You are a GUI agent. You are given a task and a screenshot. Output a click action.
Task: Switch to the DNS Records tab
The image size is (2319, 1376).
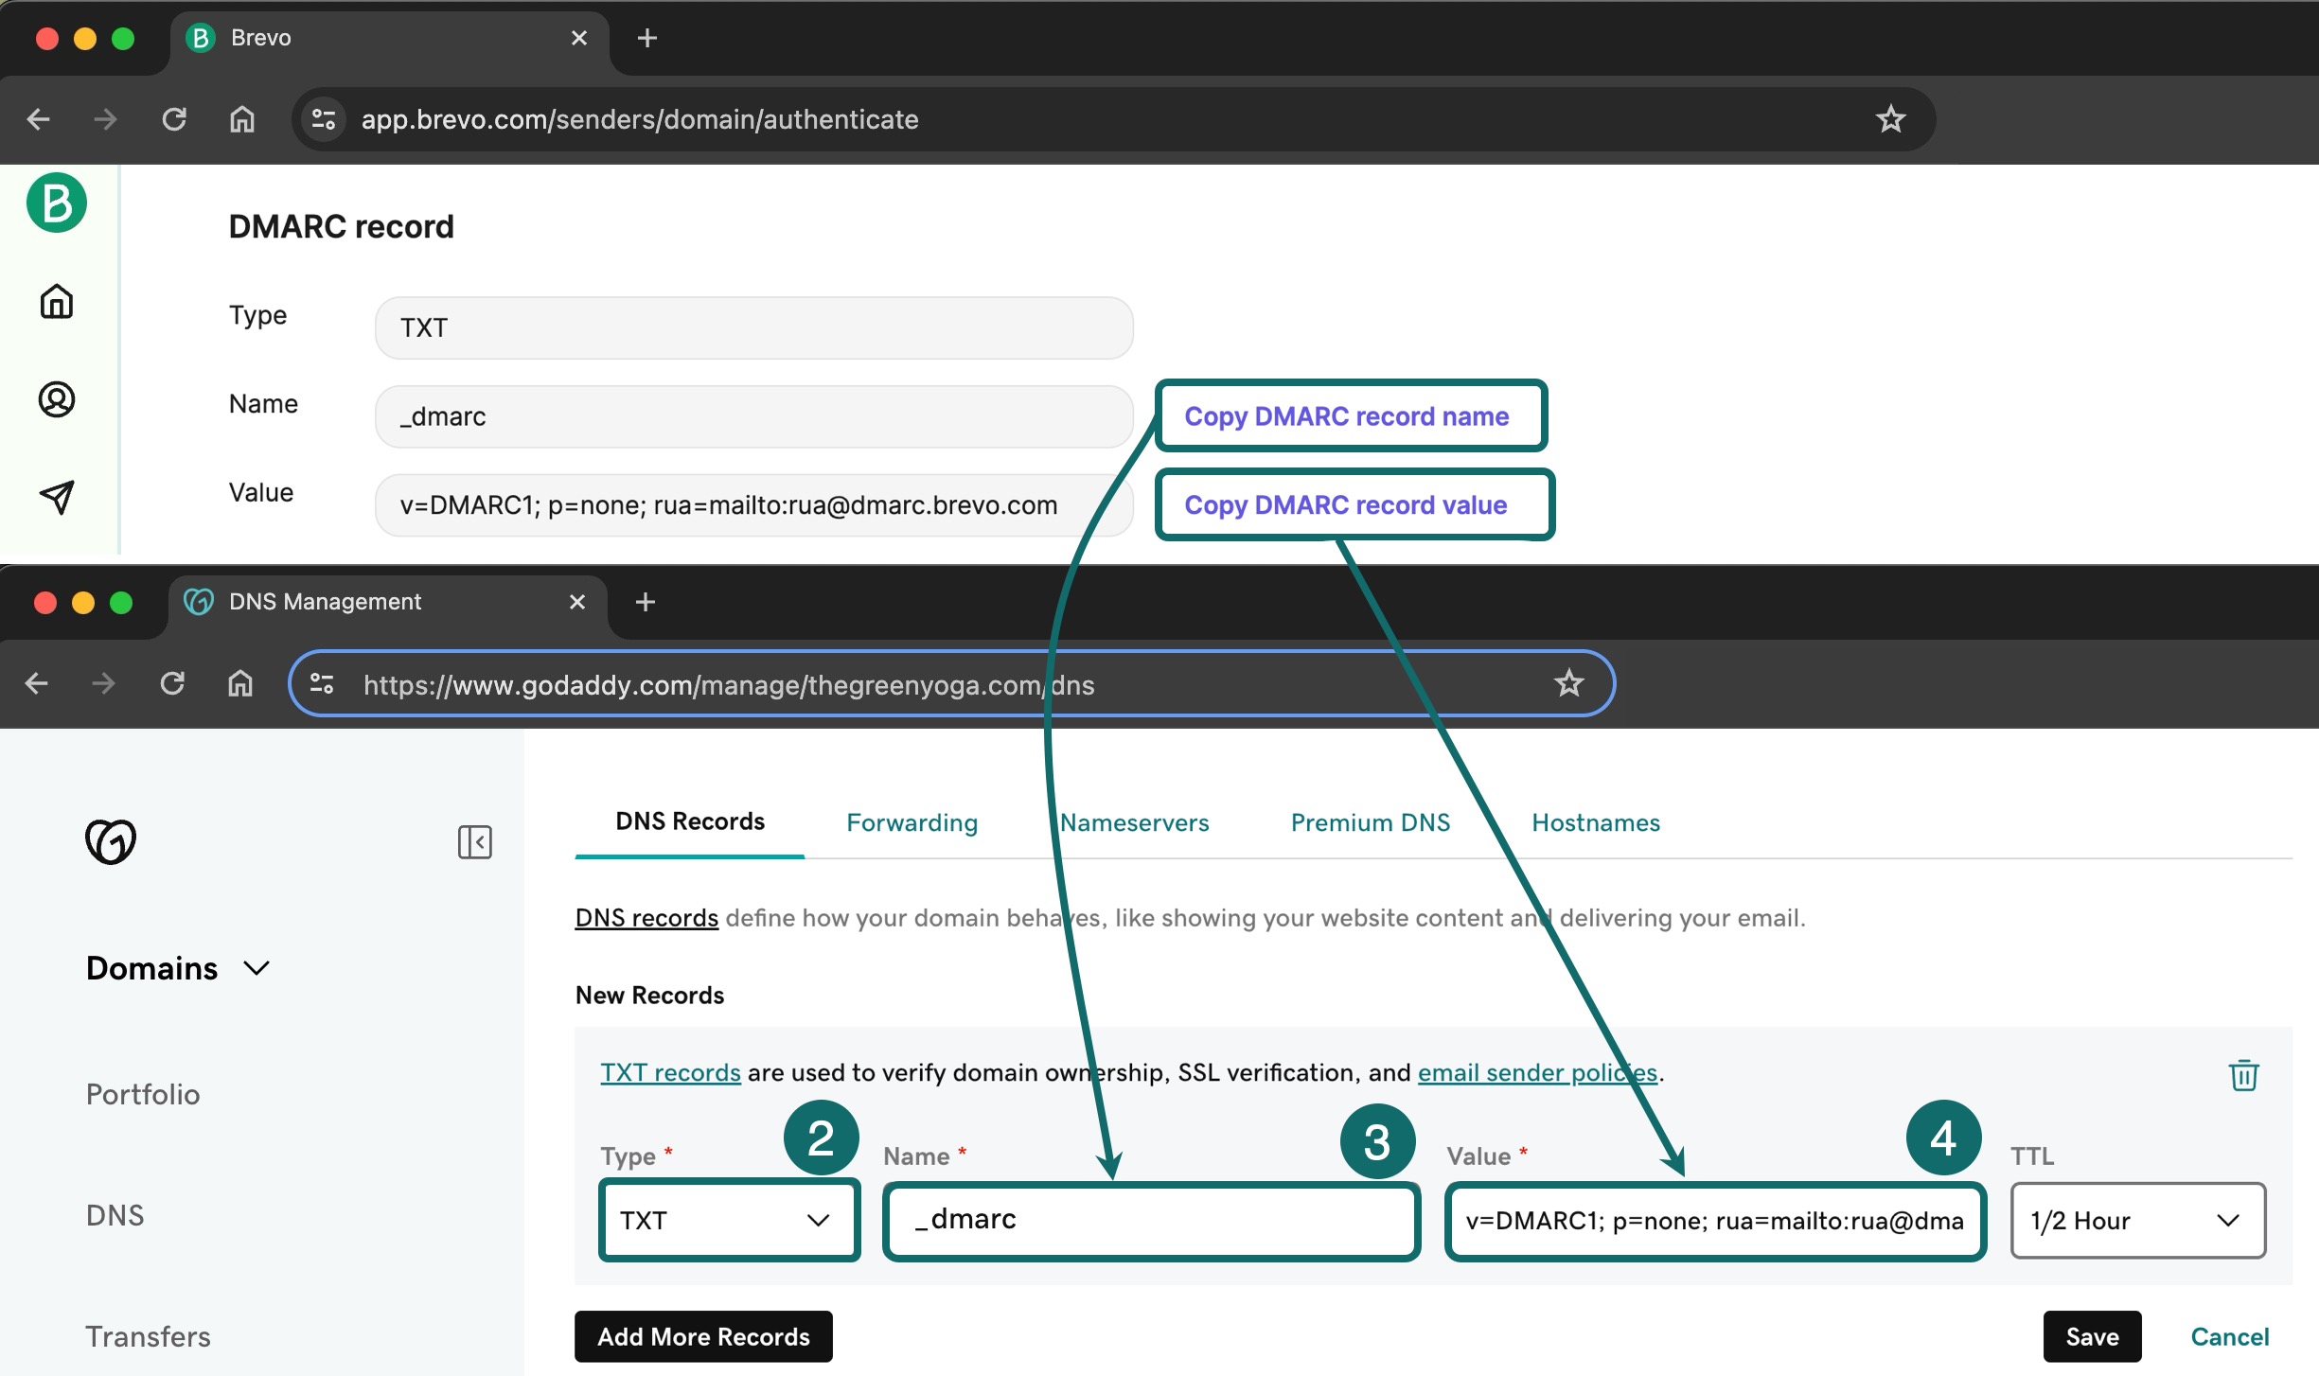click(690, 821)
